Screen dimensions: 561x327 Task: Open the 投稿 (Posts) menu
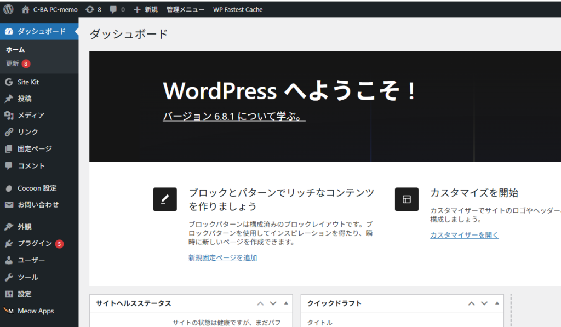tap(25, 99)
